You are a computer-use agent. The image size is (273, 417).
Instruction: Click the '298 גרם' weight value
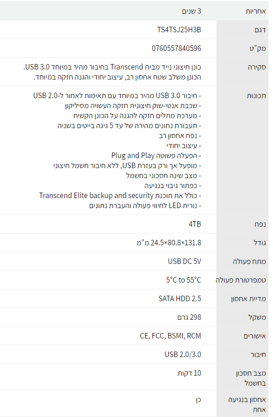point(189,317)
